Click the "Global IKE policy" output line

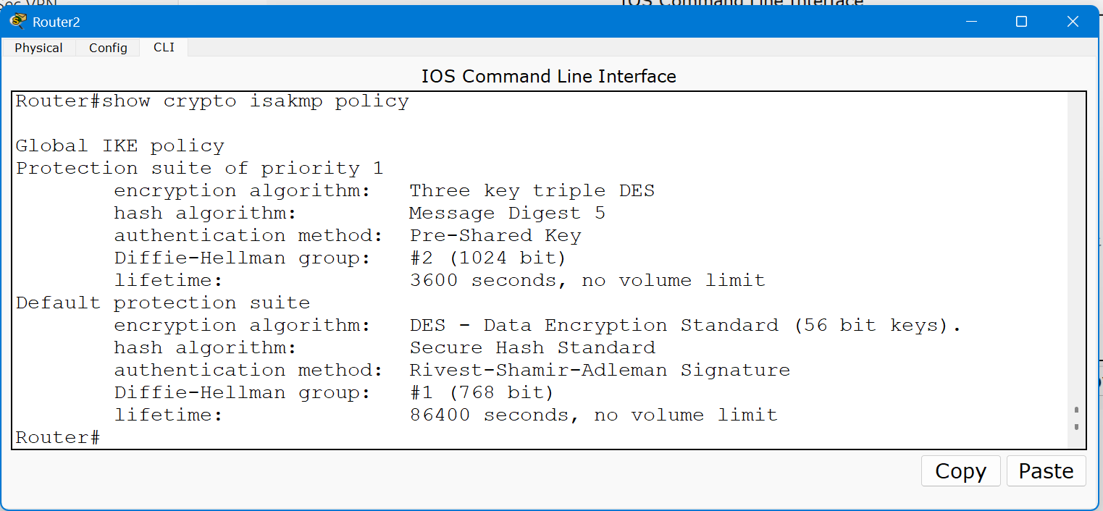tap(120, 146)
